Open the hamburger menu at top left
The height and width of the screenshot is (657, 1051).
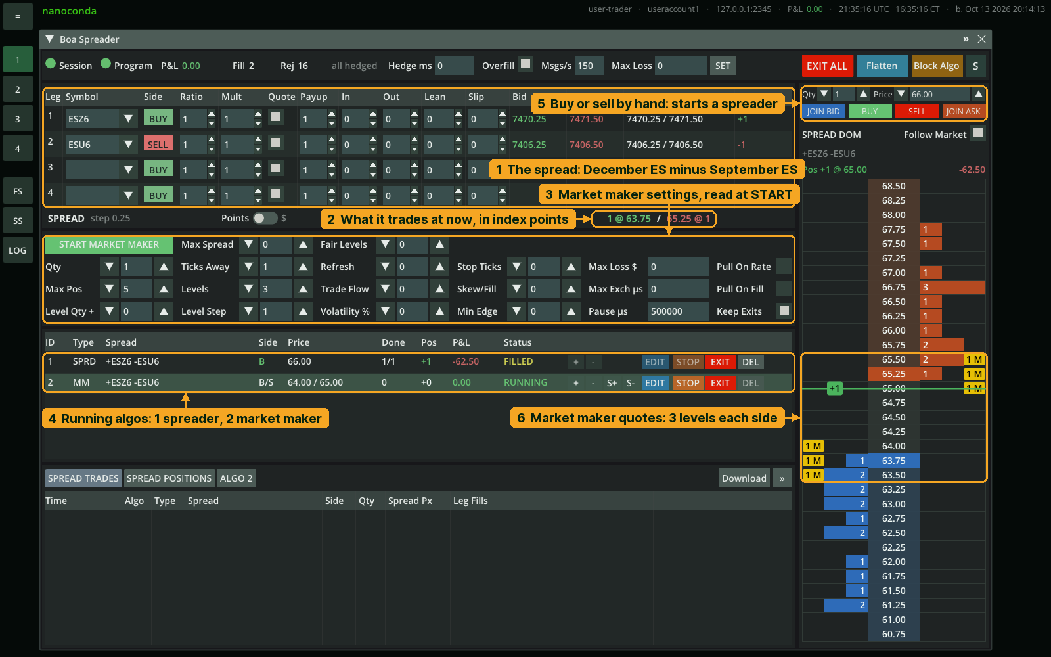18,16
